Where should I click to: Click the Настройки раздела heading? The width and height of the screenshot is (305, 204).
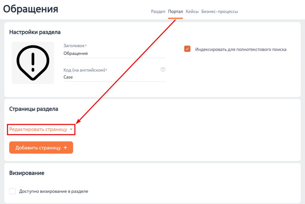coord(35,32)
